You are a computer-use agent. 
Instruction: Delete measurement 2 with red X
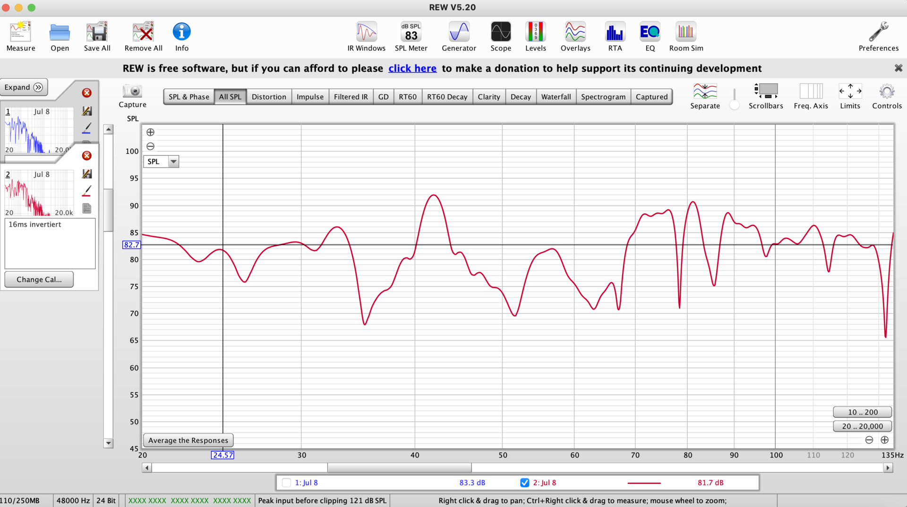(x=86, y=156)
